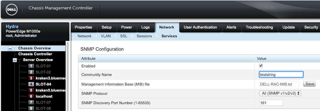The height and width of the screenshot is (111, 320).
Task: Open the SNMP Protocol dropdown
Action: (x=280, y=93)
